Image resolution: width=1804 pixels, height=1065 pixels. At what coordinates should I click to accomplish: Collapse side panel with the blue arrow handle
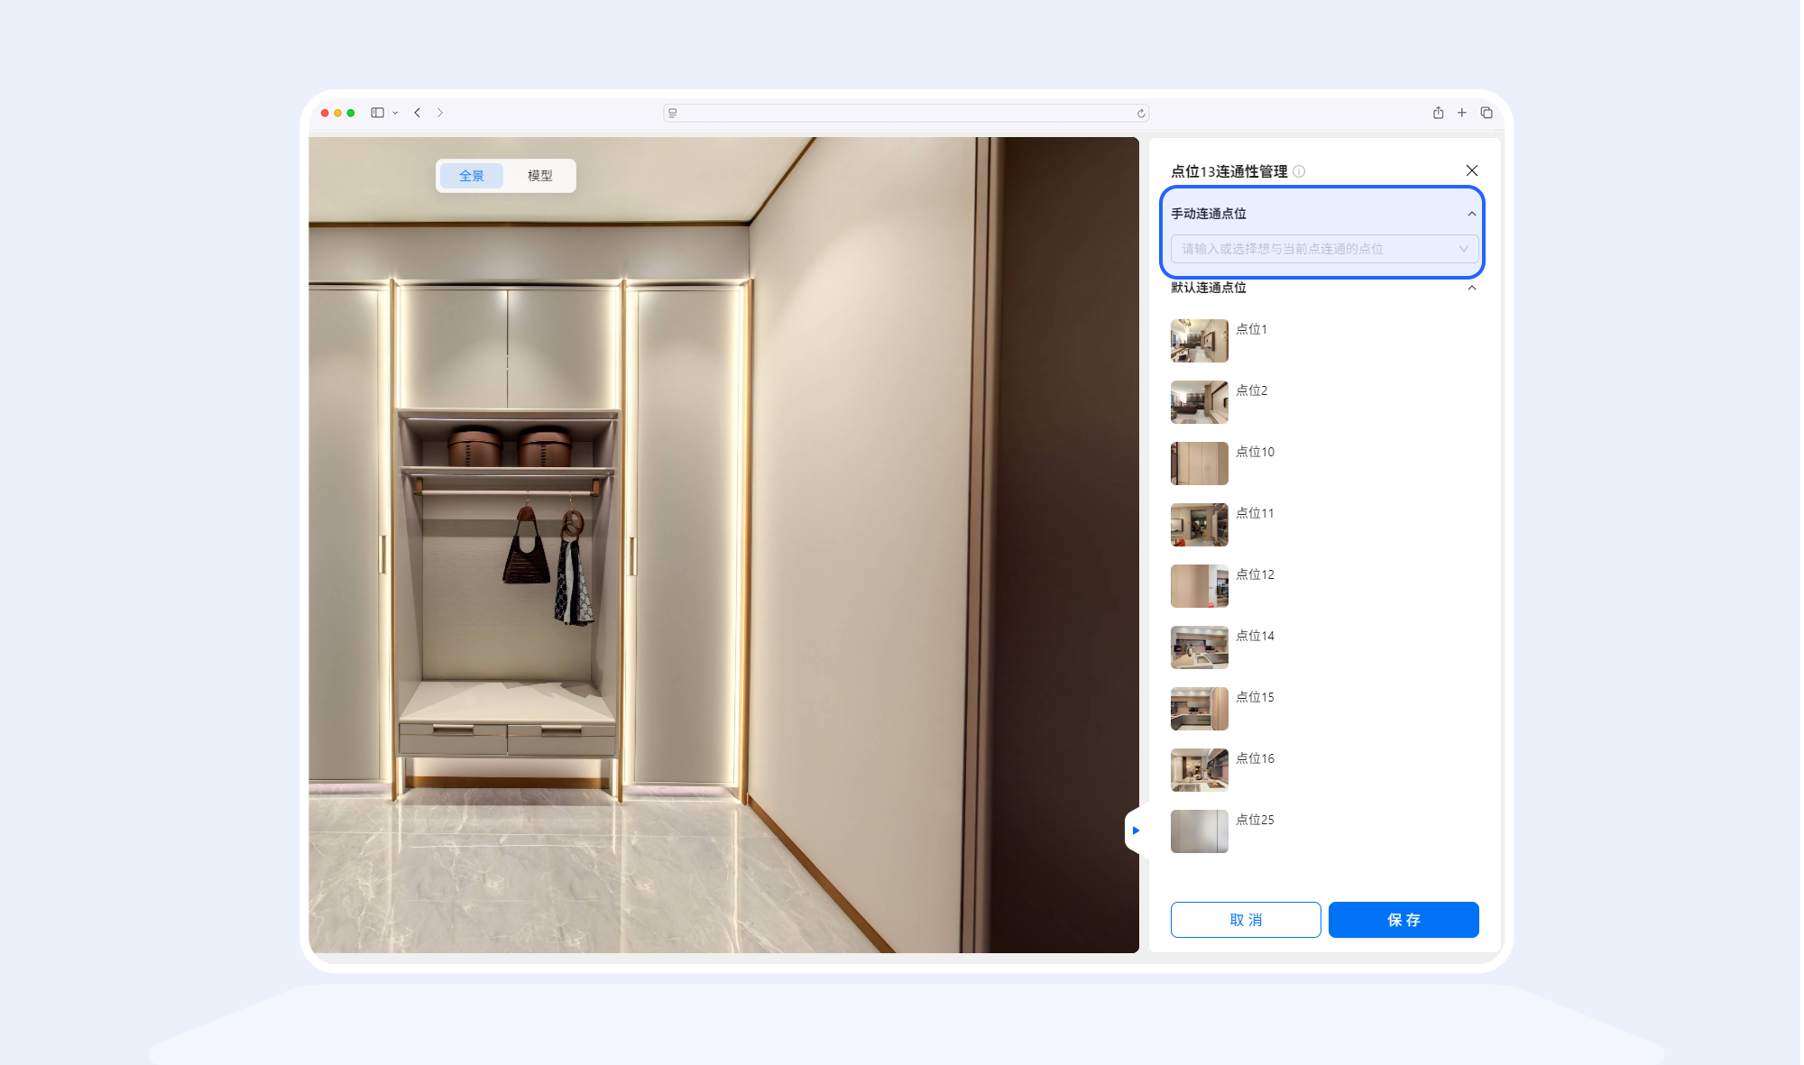click(x=1135, y=831)
